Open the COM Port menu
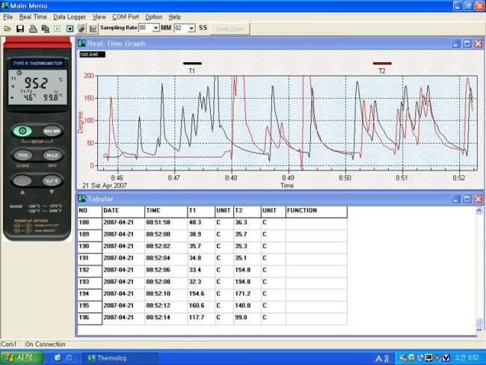 pyautogui.click(x=125, y=16)
